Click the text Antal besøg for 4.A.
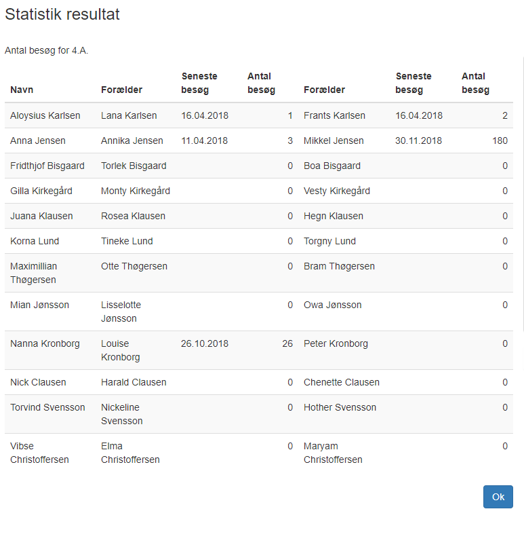This screenshot has width=524, height=545. (x=46, y=50)
